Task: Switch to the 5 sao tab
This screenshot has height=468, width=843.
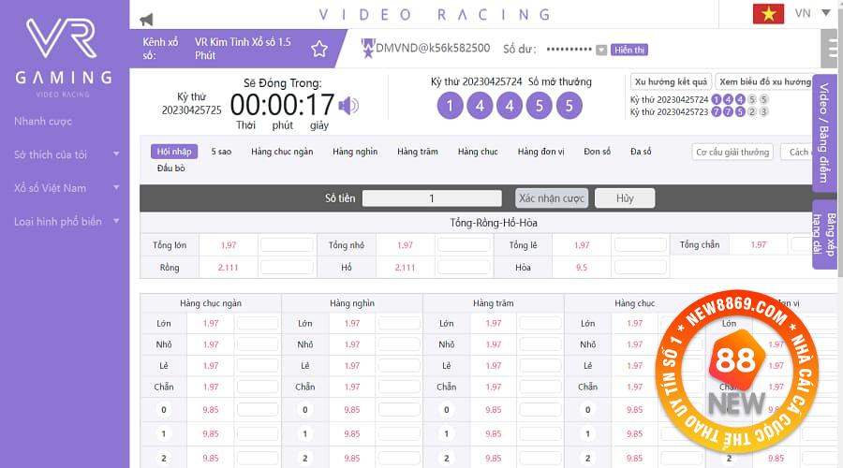Action: [221, 152]
